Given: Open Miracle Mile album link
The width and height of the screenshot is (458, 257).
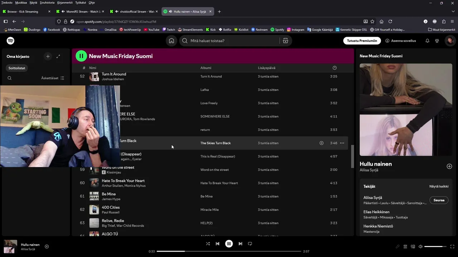Looking at the screenshot, I should point(209,210).
